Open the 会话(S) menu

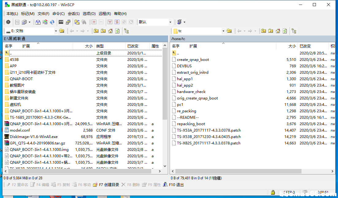[74, 13]
